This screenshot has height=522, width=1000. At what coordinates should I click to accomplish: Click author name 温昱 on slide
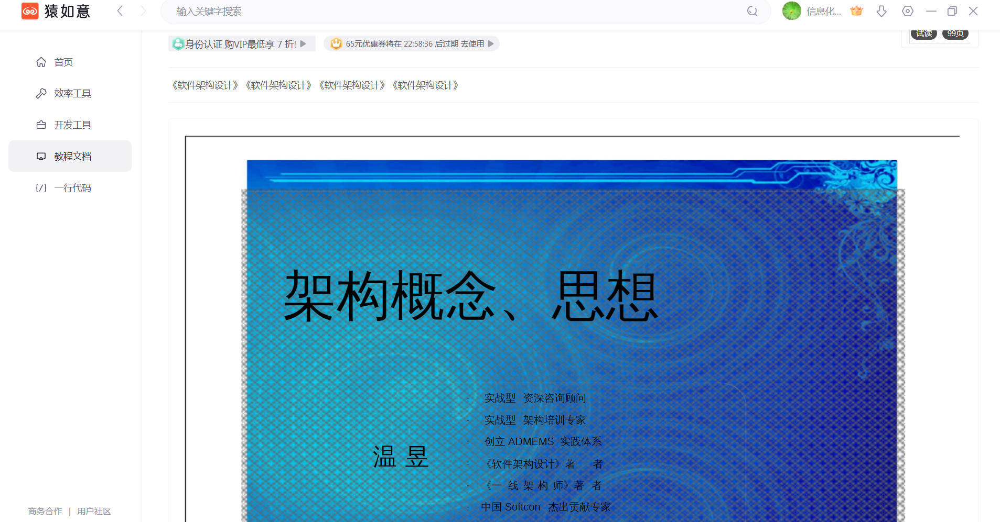pyautogui.click(x=401, y=457)
